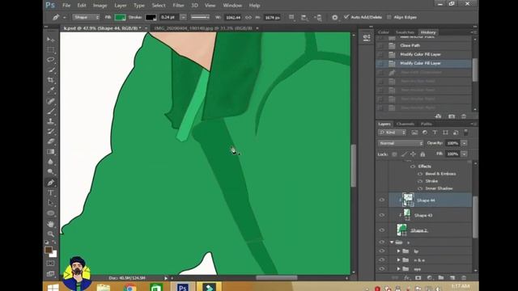The height and width of the screenshot is (291, 518).
Task: Click the Stroke color swatch in options bar
Action: 151,18
